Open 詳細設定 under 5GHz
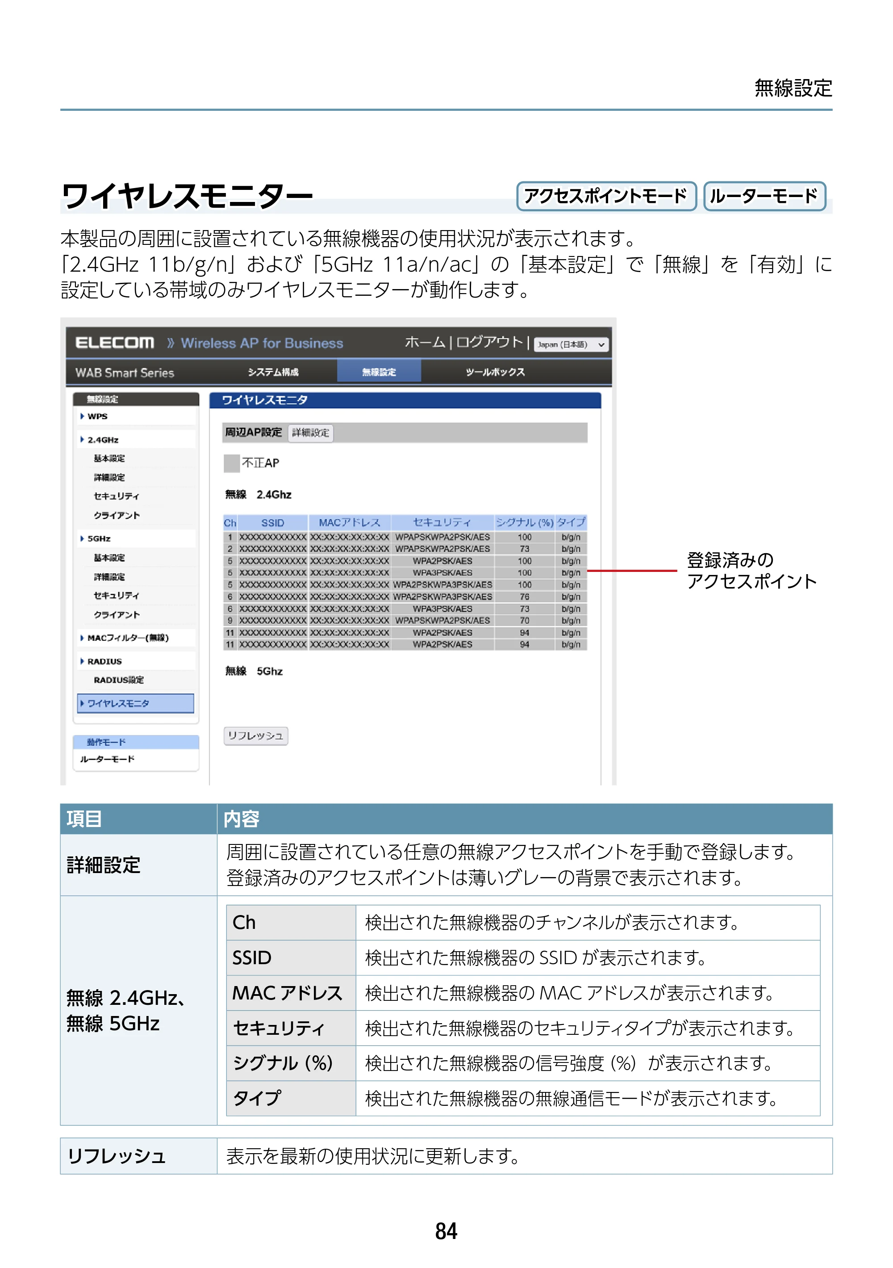This screenshot has height=1268, width=893. tap(109, 576)
